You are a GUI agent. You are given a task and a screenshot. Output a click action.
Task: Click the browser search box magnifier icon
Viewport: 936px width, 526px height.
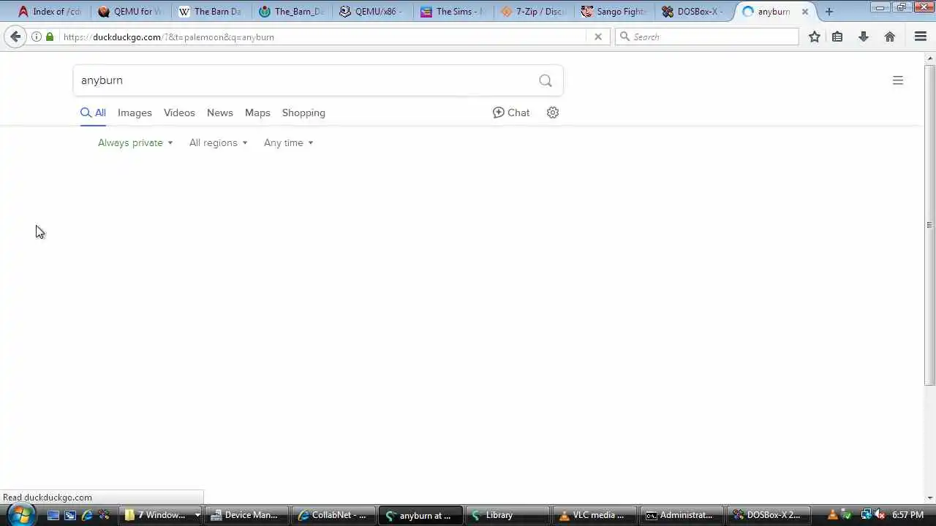pyautogui.click(x=624, y=37)
